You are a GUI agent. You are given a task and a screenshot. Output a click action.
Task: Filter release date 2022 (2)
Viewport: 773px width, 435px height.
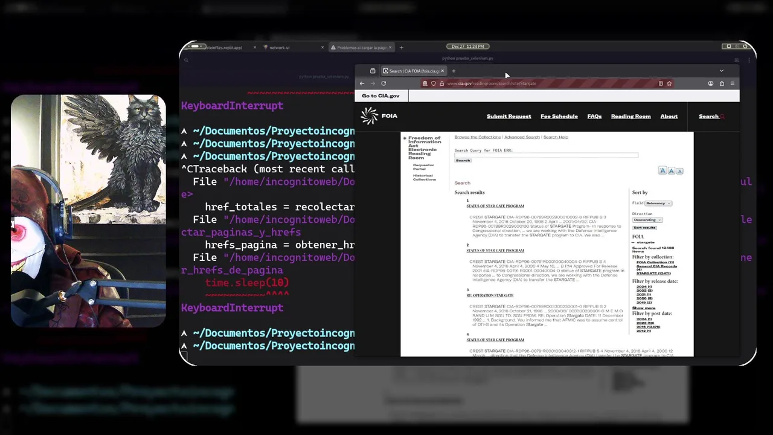pos(644,291)
